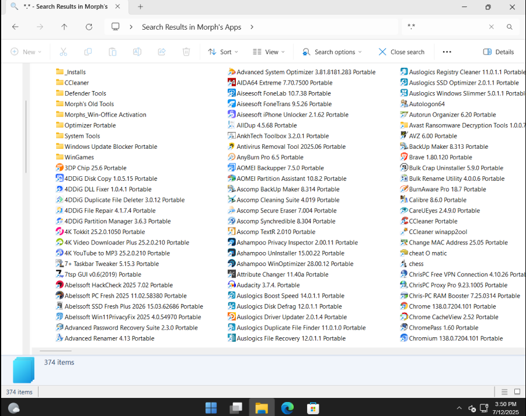The image size is (526, 416).
Task: Click the Copy icon in toolbar
Action: (x=88, y=52)
